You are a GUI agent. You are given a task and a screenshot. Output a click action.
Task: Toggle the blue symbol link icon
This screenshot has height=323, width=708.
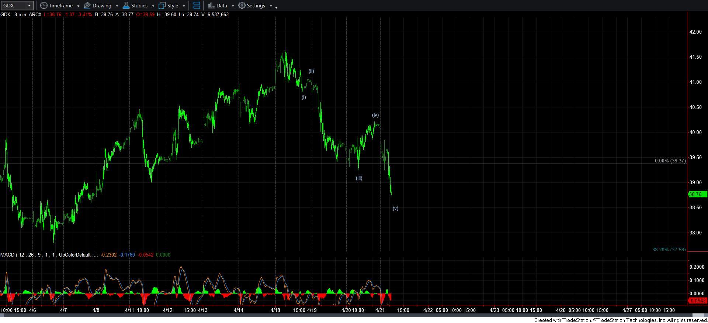tap(196, 6)
